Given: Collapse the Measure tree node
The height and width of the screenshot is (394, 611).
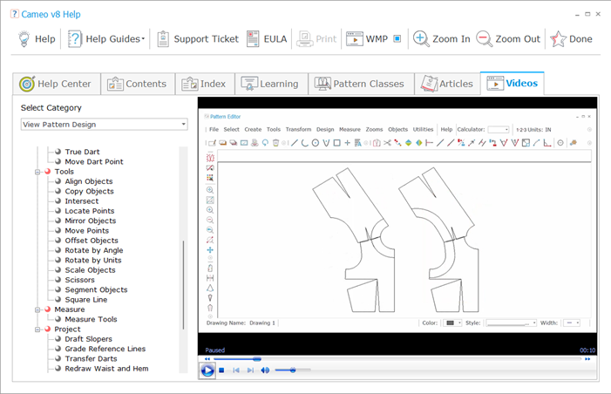Looking at the screenshot, I should click(37, 309).
